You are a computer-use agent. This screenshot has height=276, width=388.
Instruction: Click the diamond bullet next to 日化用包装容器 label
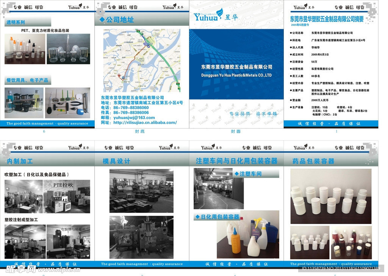coord(197,217)
